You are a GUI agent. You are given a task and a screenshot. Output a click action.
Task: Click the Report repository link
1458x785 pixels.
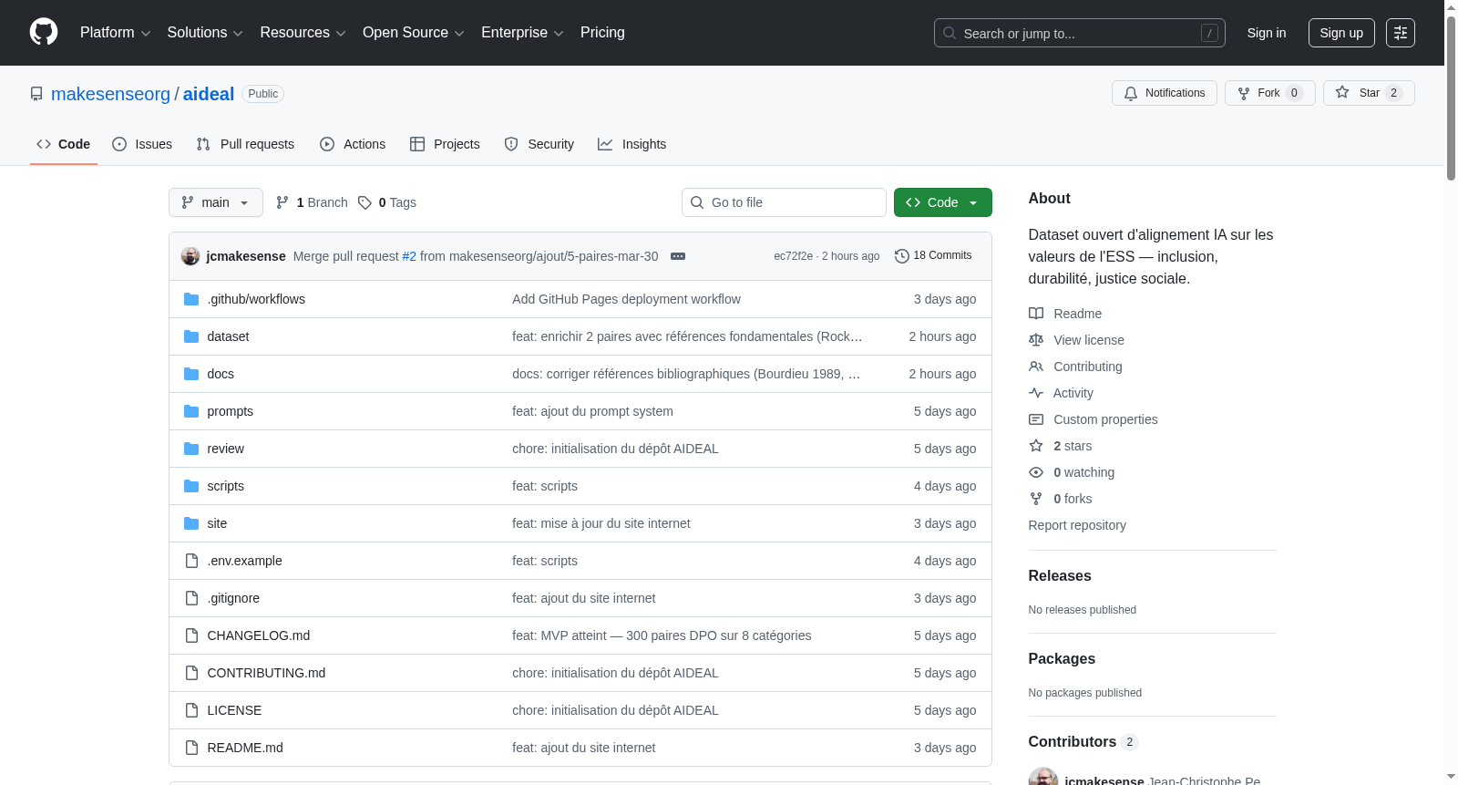(x=1077, y=525)
